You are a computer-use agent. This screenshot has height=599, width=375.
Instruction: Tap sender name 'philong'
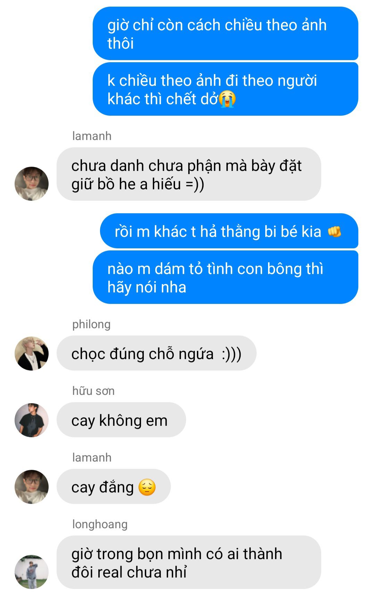91,324
